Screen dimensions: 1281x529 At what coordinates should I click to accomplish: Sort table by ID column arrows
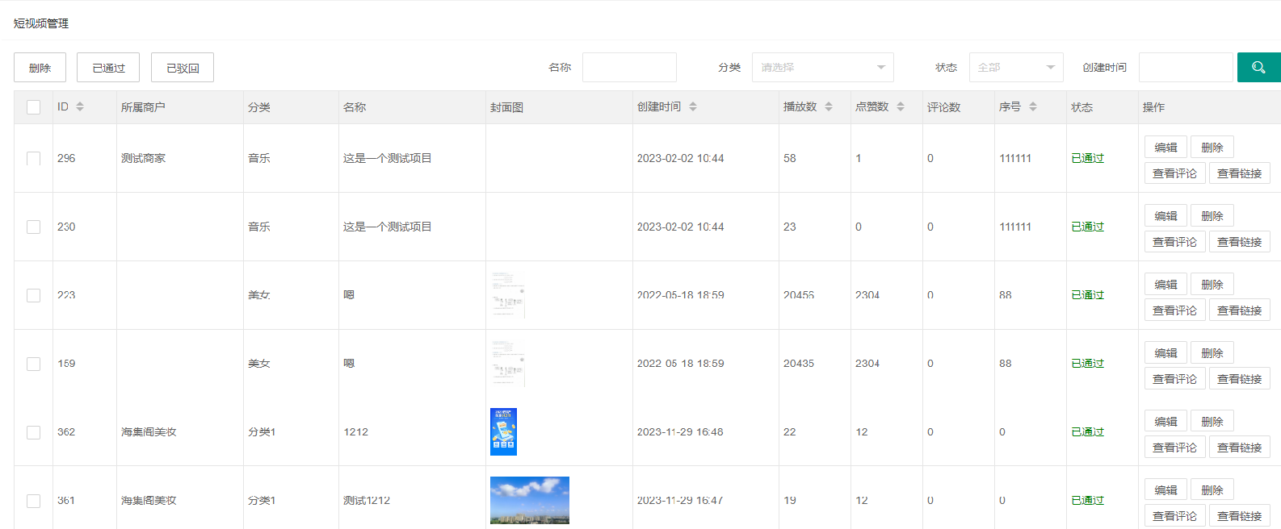tap(80, 107)
